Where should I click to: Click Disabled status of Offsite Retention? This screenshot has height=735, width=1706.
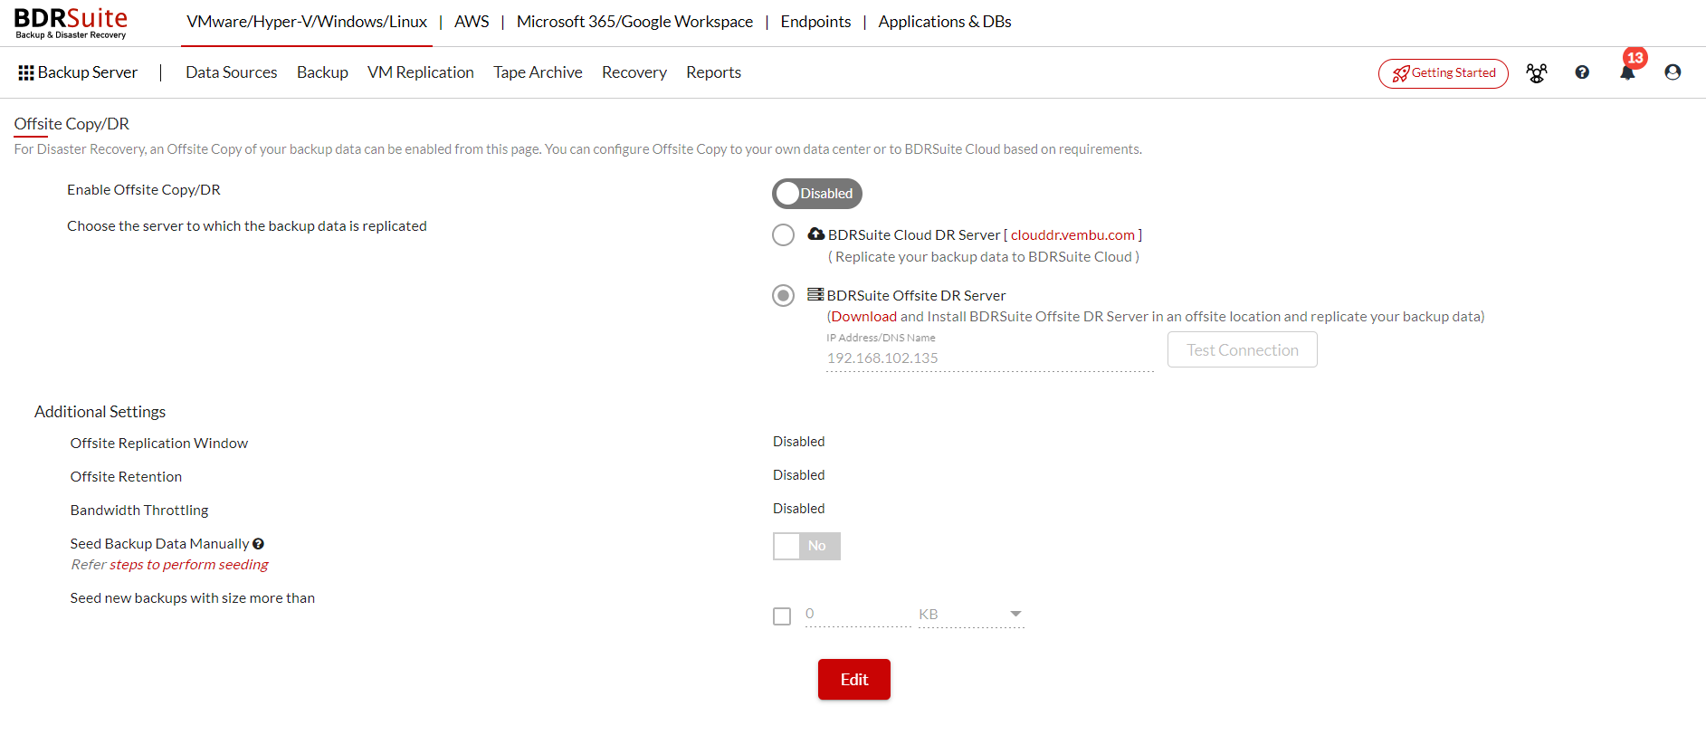point(799,475)
